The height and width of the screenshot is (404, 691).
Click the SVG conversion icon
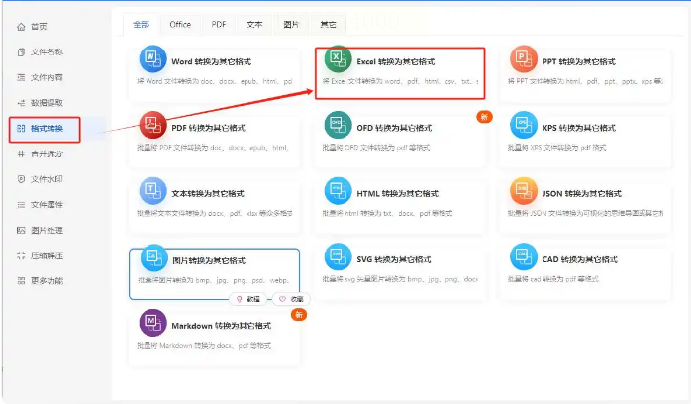(x=338, y=256)
